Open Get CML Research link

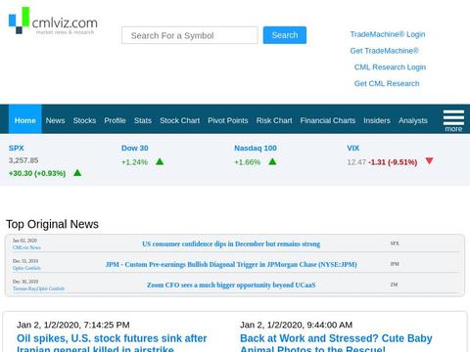(x=387, y=83)
